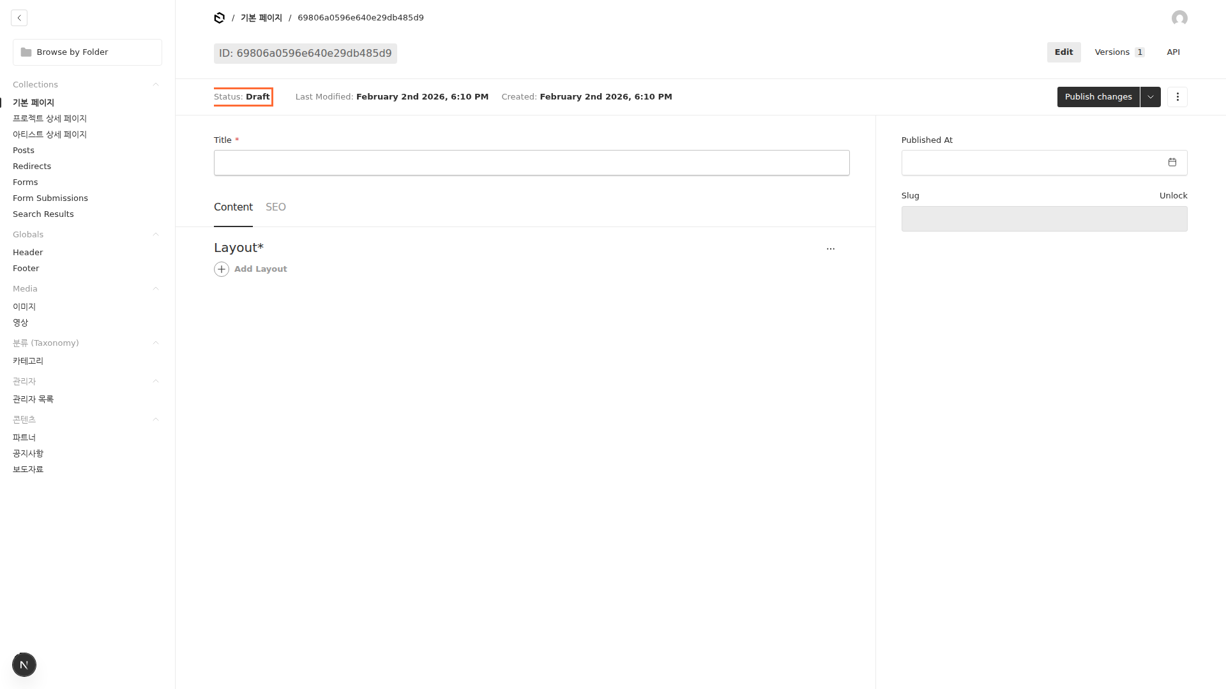Viewport: 1226px width, 689px height.
Task: Collapse the Globals group
Action: pos(155,235)
